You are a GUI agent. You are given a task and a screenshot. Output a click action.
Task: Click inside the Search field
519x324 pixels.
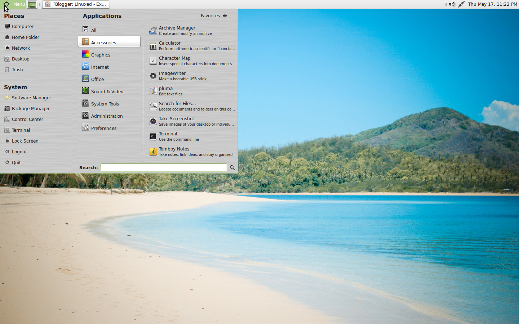pyautogui.click(x=163, y=167)
